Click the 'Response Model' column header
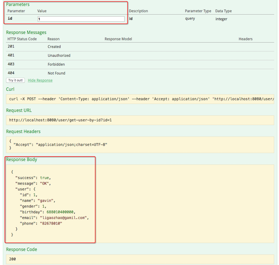Viewport: 279px width, 265px height. (x=118, y=39)
